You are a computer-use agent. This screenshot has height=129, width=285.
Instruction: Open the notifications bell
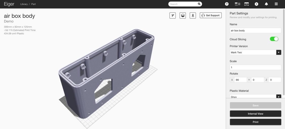pyautogui.click(x=266, y=4)
